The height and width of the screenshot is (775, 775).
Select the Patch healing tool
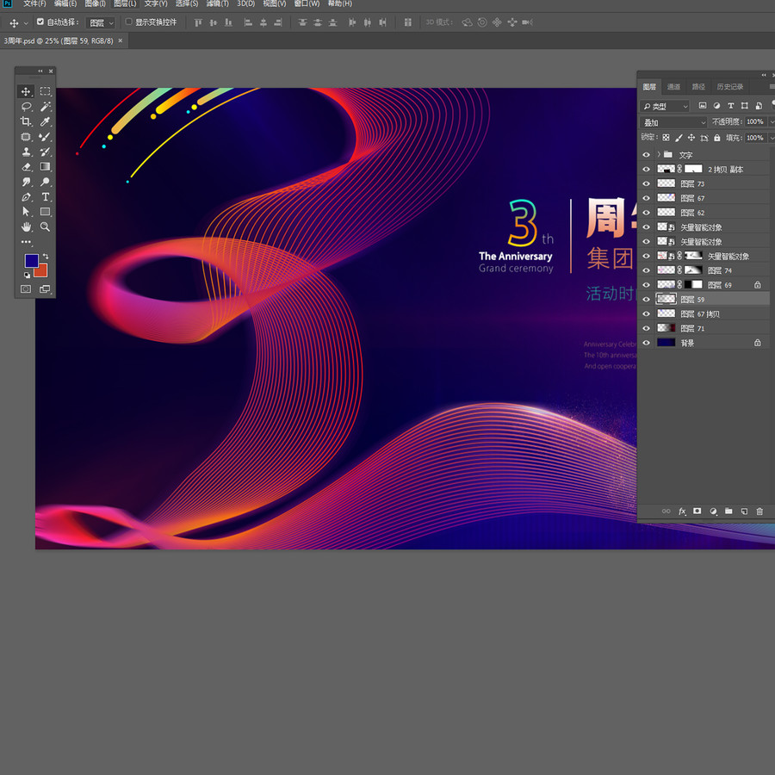[x=26, y=137]
